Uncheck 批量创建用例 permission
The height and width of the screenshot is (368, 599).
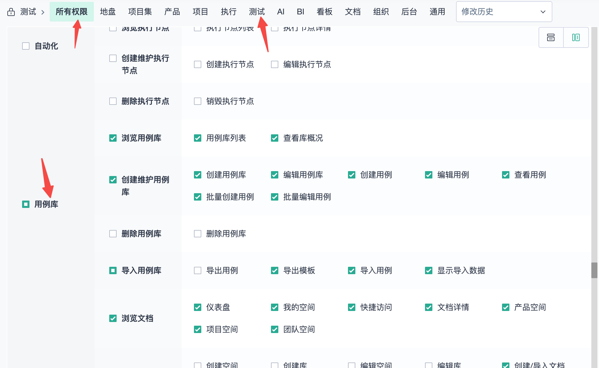pyautogui.click(x=198, y=197)
